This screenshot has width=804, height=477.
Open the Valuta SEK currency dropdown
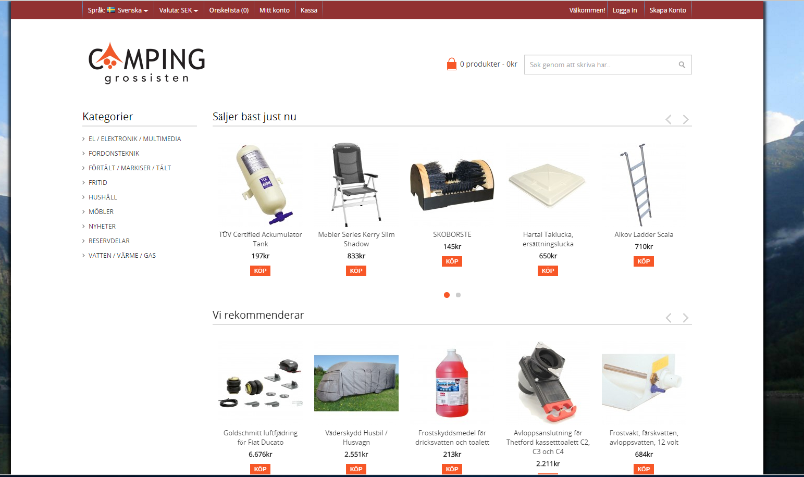click(179, 10)
